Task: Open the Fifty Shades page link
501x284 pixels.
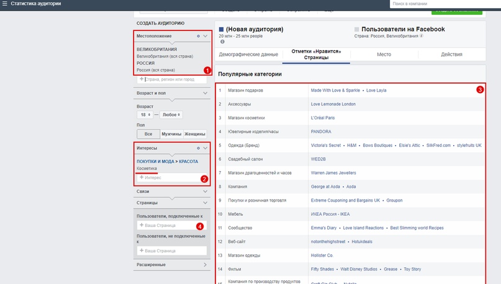Action: click(322, 268)
